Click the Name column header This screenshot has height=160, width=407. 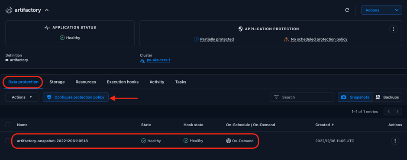[22, 125]
